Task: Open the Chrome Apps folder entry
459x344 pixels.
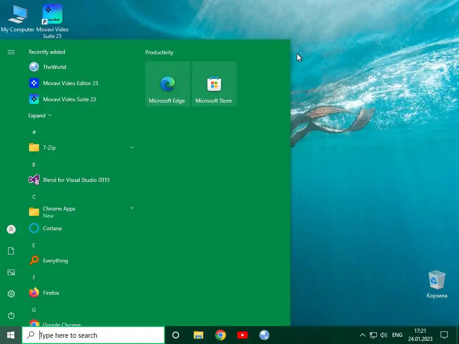Action: tap(82, 212)
